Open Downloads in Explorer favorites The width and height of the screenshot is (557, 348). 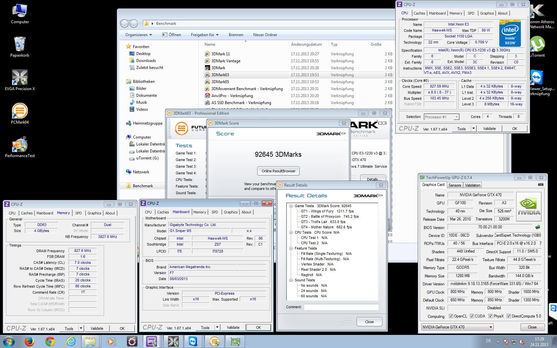pos(146,61)
